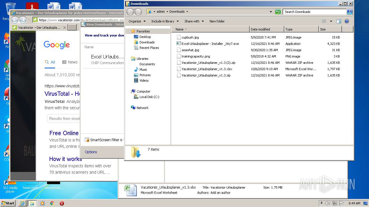Click the search magnifier in Downloads window
This screenshot has height=207, width=369.
tap(350, 12)
